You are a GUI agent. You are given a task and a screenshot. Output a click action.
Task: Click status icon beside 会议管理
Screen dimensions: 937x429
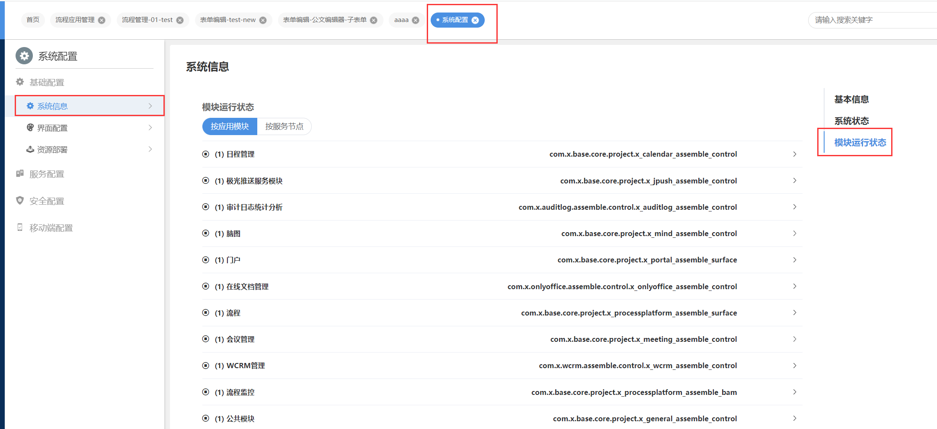[206, 339]
